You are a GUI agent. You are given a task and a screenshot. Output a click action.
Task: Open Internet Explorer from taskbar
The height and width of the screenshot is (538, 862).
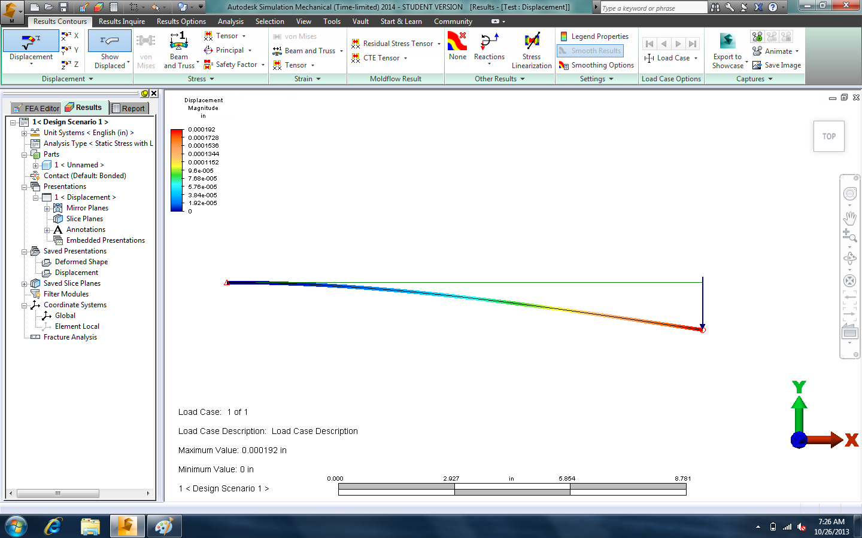click(x=53, y=527)
